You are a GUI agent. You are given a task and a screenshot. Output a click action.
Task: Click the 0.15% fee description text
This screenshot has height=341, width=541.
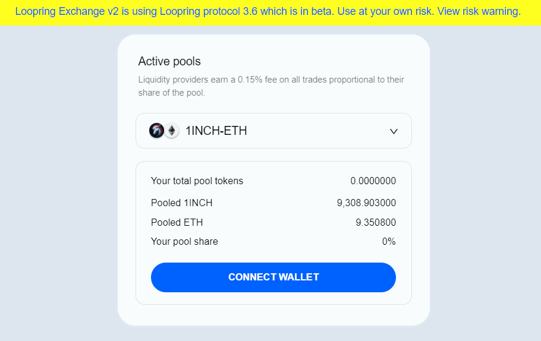pyautogui.click(x=271, y=86)
